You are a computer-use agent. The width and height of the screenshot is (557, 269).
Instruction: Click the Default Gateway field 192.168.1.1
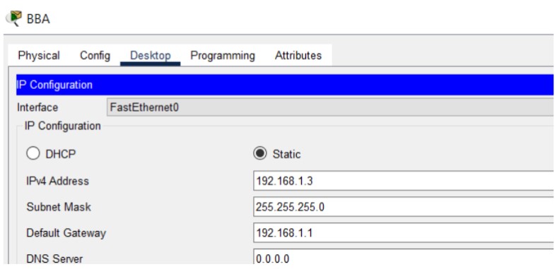click(404, 233)
